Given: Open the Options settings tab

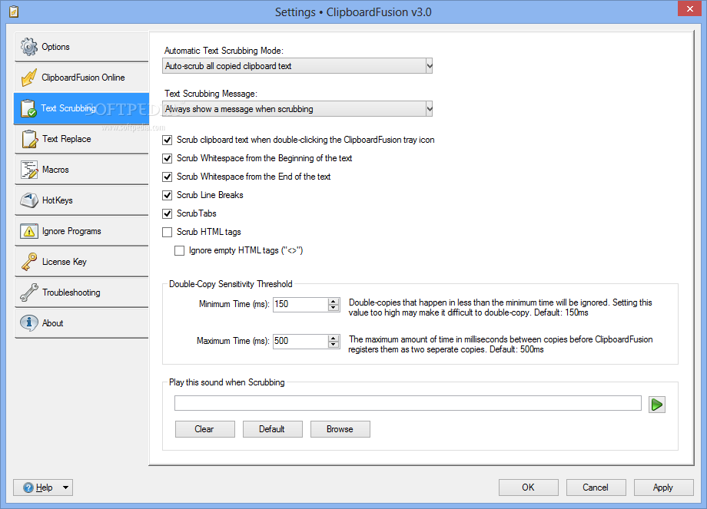Looking at the screenshot, I should tap(81, 47).
